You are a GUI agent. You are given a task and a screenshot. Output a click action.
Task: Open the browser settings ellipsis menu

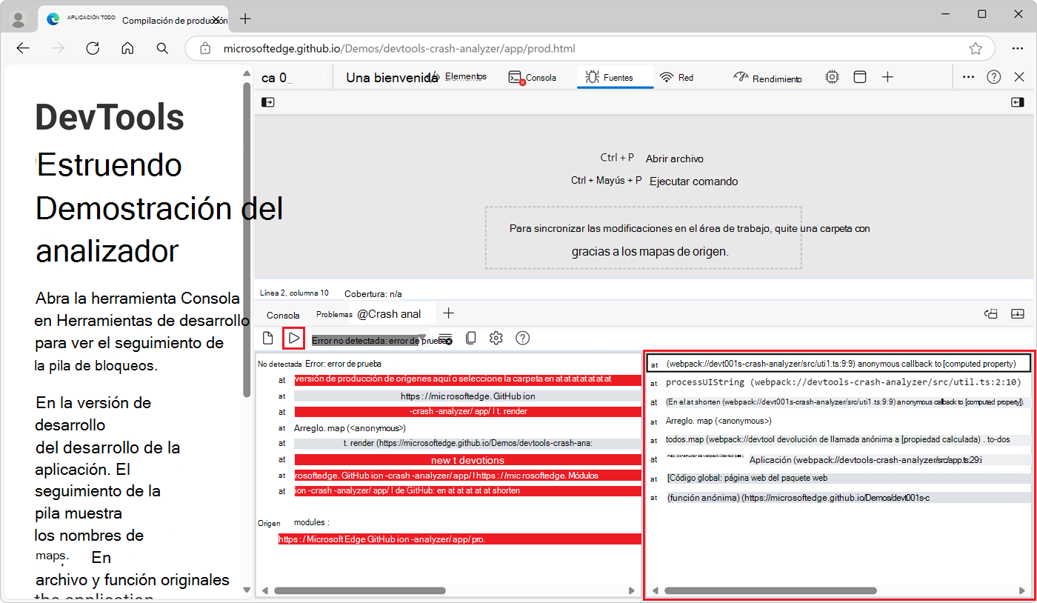click(1018, 48)
